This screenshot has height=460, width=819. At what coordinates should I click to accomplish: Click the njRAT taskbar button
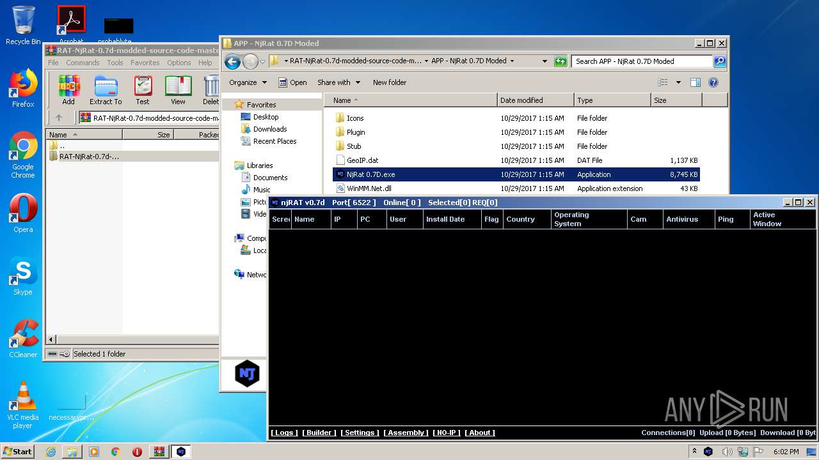pyautogui.click(x=181, y=452)
